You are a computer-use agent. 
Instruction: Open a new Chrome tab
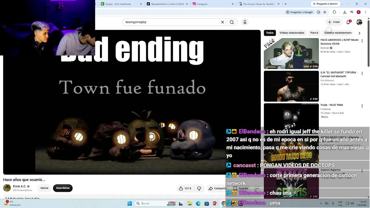pyautogui.click(x=286, y=4)
